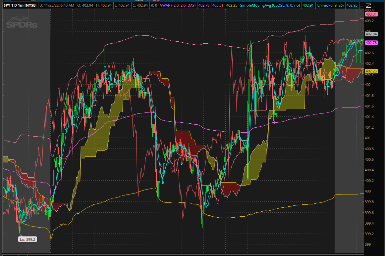Image resolution: width=385 pixels, height=256 pixels.
Task: Select the SPY 1 D 1m [NYSE] chart title
Action: click(20, 5)
